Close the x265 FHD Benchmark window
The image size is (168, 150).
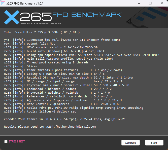[162, 3]
